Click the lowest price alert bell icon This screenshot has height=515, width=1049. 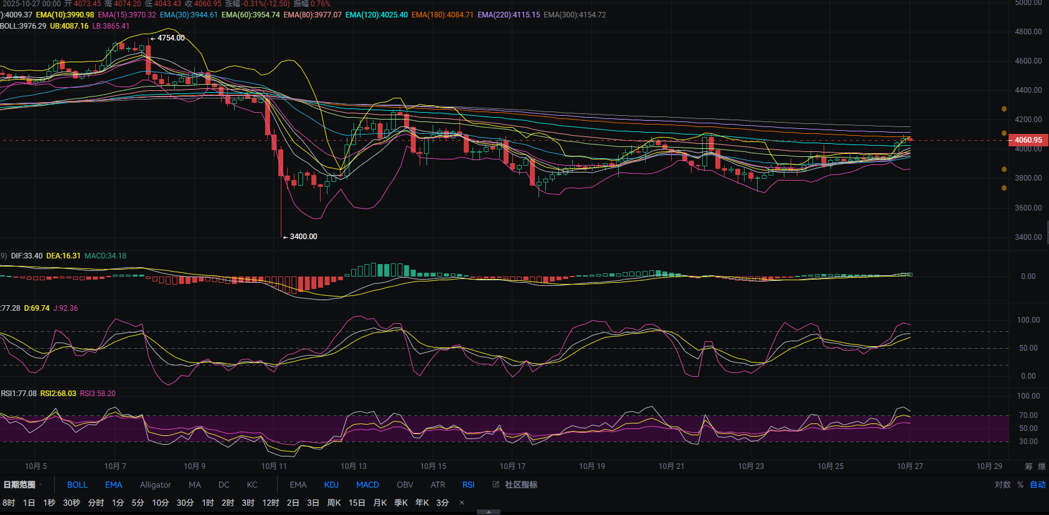(x=1004, y=187)
